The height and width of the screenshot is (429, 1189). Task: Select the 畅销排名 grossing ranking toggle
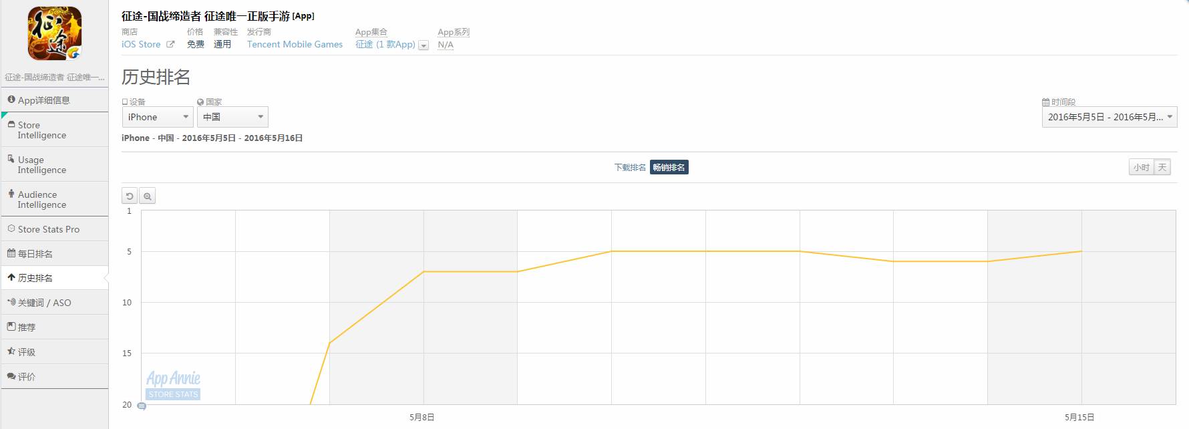pos(669,168)
